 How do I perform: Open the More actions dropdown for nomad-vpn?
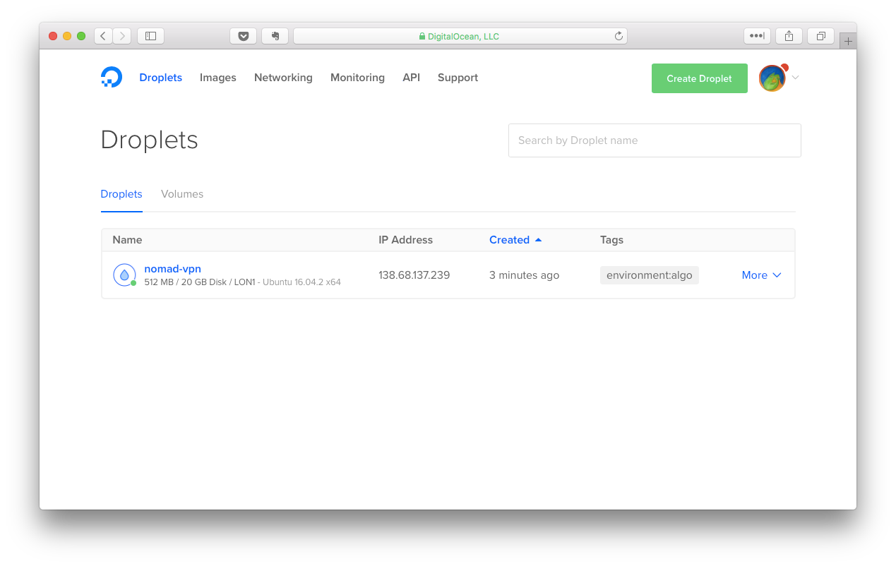coord(761,275)
